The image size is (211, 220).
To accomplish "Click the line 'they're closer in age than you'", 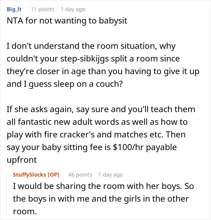I will pos(103,71).
